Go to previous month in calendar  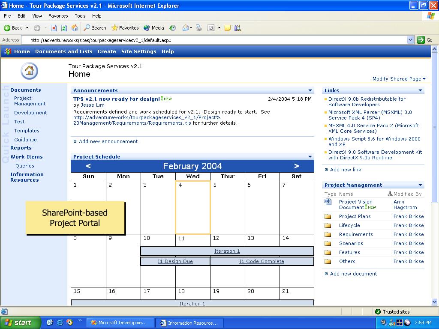coord(88,166)
